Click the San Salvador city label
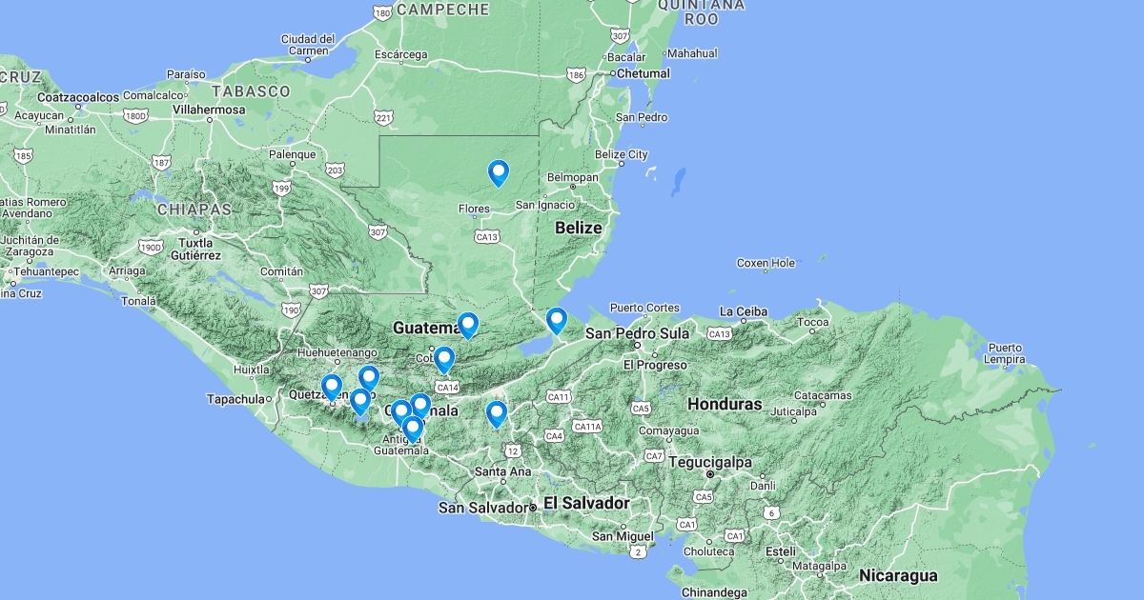Viewport: 1144px width, 600px height. tap(482, 508)
